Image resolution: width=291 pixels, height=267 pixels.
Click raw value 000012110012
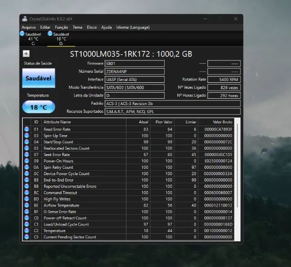[218, 205]
